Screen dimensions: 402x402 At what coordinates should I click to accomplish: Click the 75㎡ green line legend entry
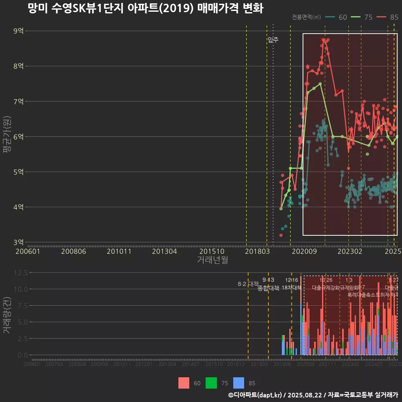pos(361,17)
